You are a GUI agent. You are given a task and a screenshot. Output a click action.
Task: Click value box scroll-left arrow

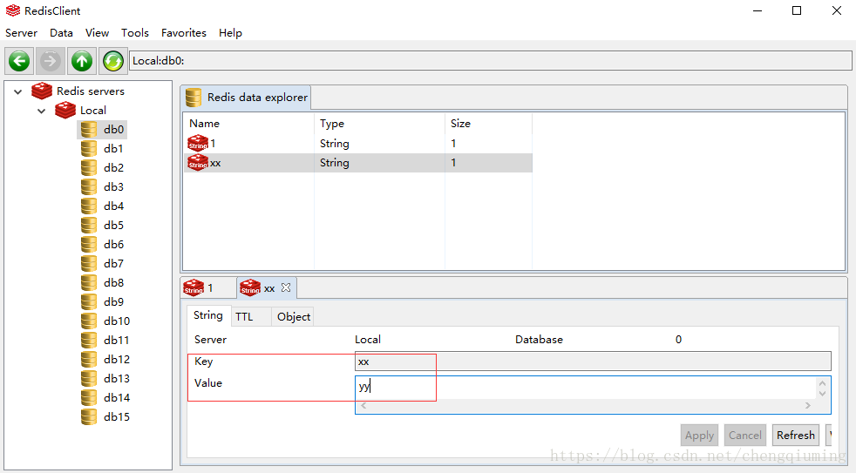tap(363, 405)
